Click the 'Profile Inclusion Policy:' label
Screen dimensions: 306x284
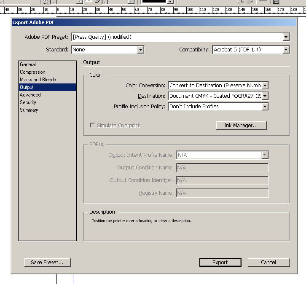(x=140, y=107)
